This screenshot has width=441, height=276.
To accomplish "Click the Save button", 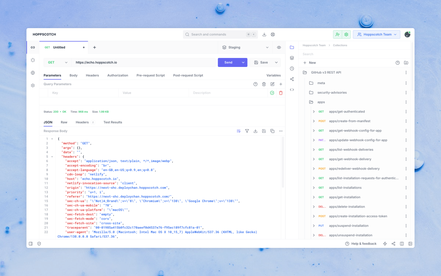I will 261,62.
